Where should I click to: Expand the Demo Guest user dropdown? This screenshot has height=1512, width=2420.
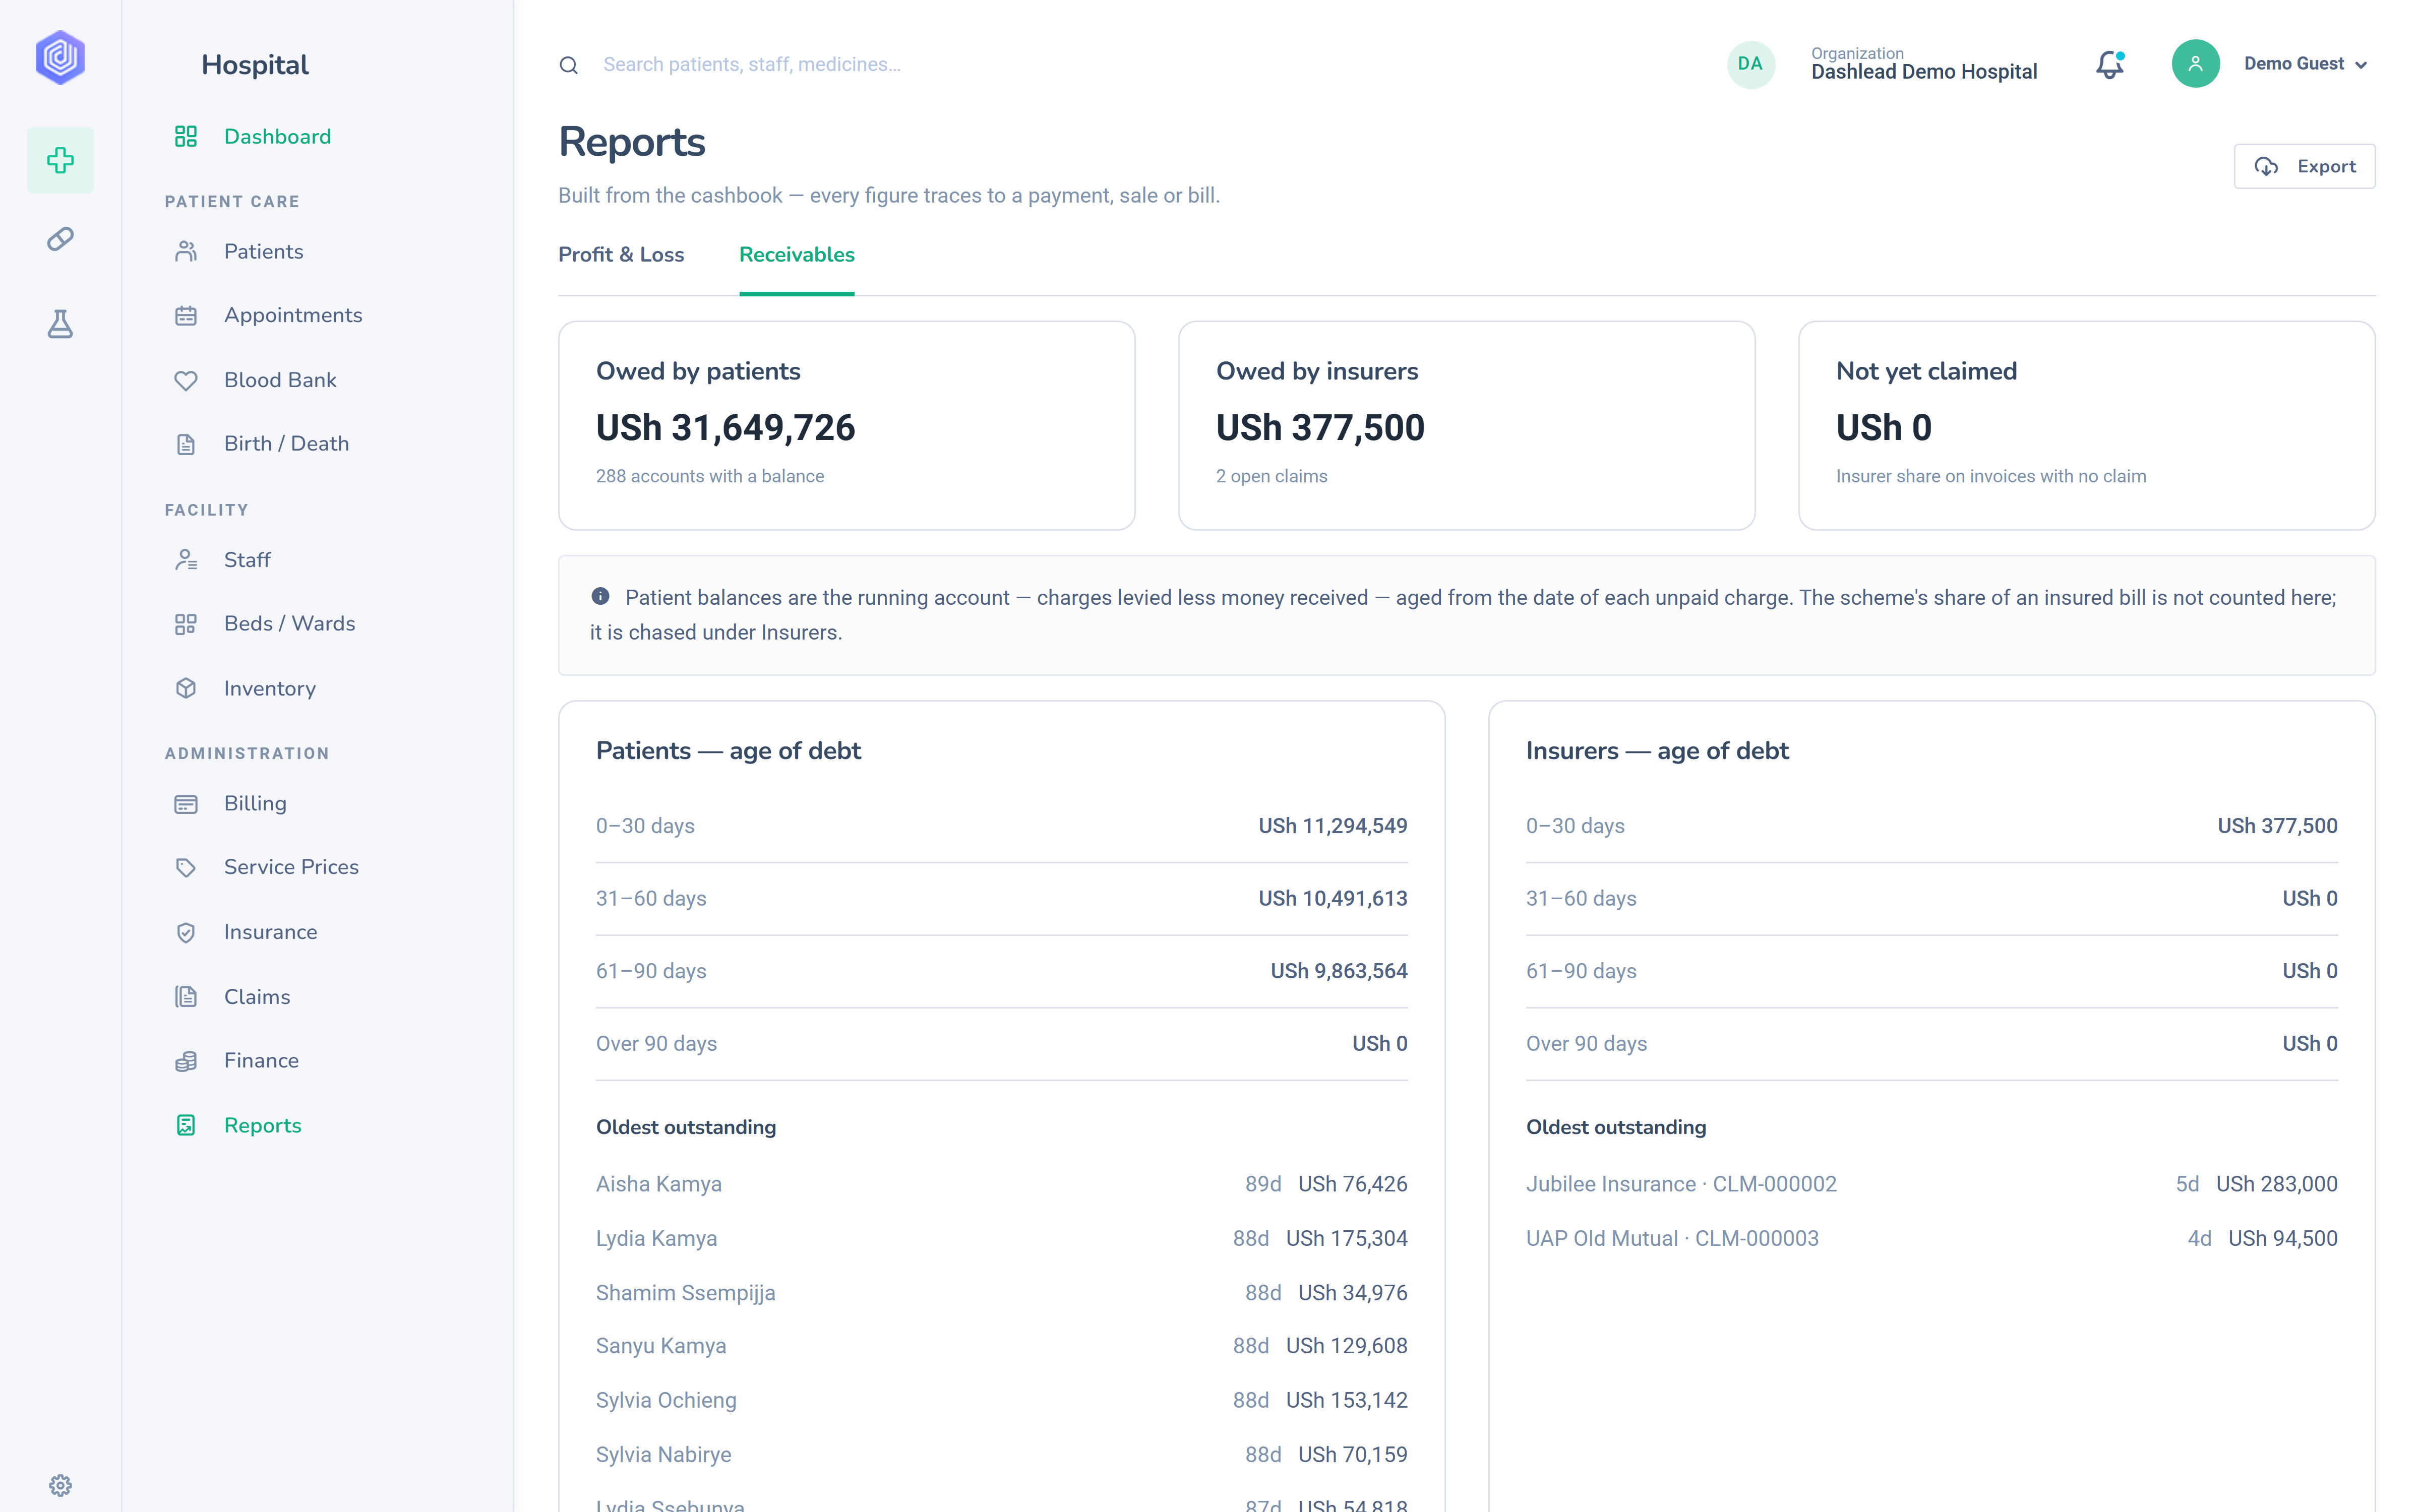(2305, 64)
